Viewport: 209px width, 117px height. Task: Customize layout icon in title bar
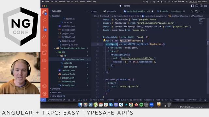click(205, 6)
